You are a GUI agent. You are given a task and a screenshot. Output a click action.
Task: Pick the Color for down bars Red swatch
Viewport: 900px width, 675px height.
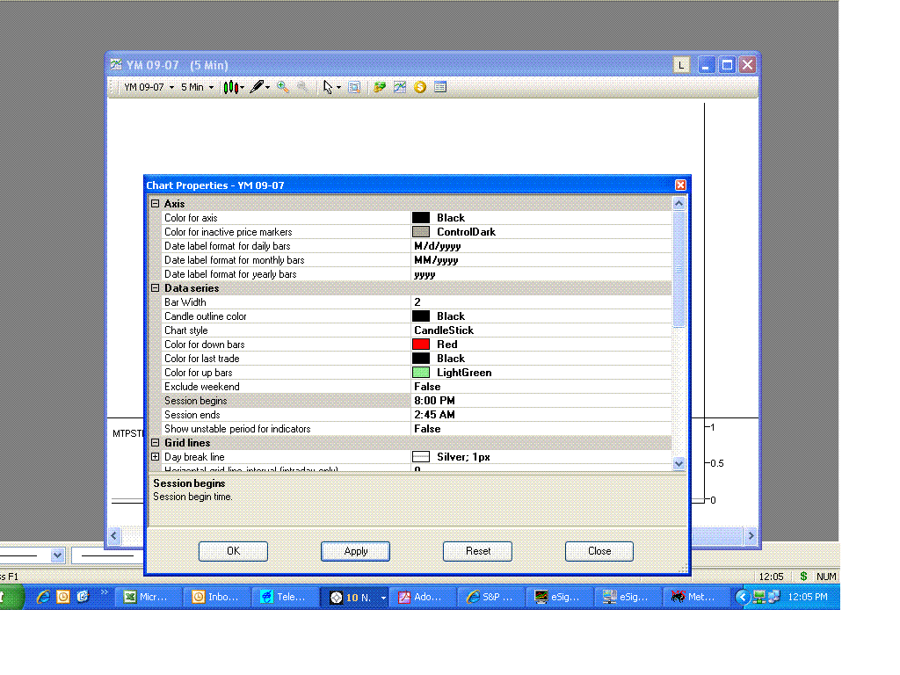coord(421,345)
